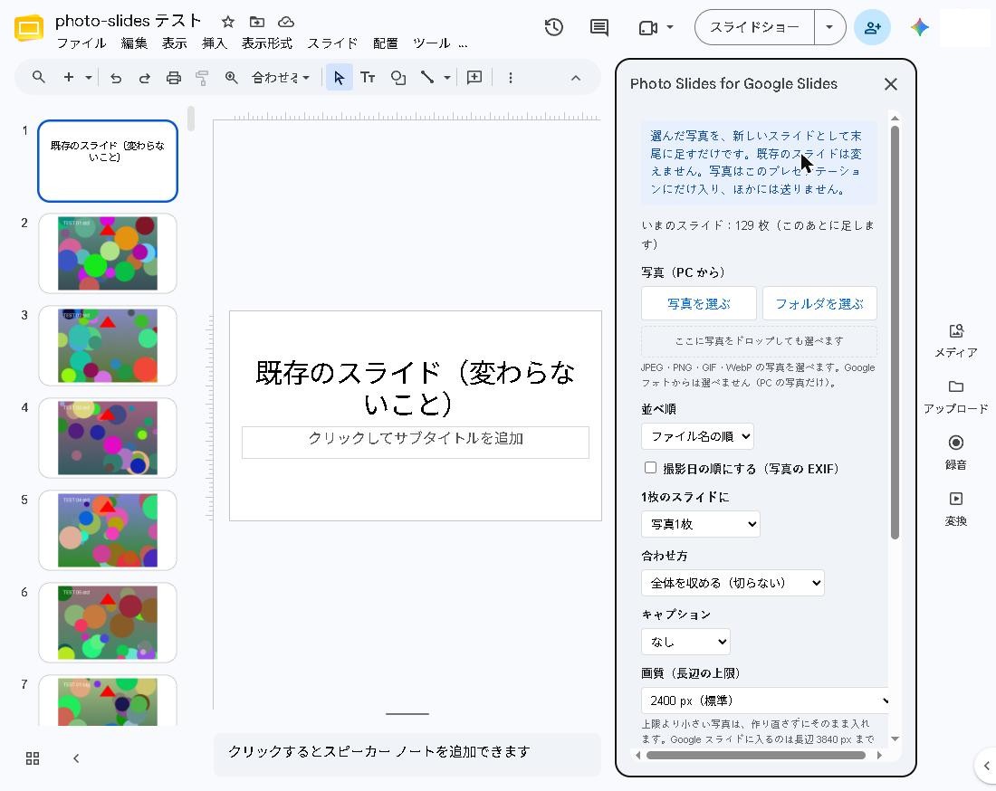The image size is (996, 791).
Task: Open the Google Slides home icon
Action: coord(29,28)
